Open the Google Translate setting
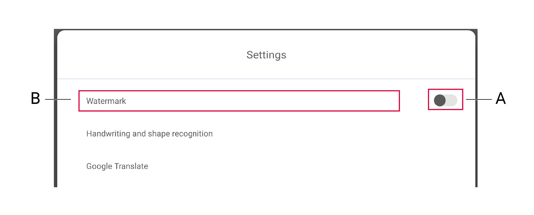 click(x=117, y=166)
